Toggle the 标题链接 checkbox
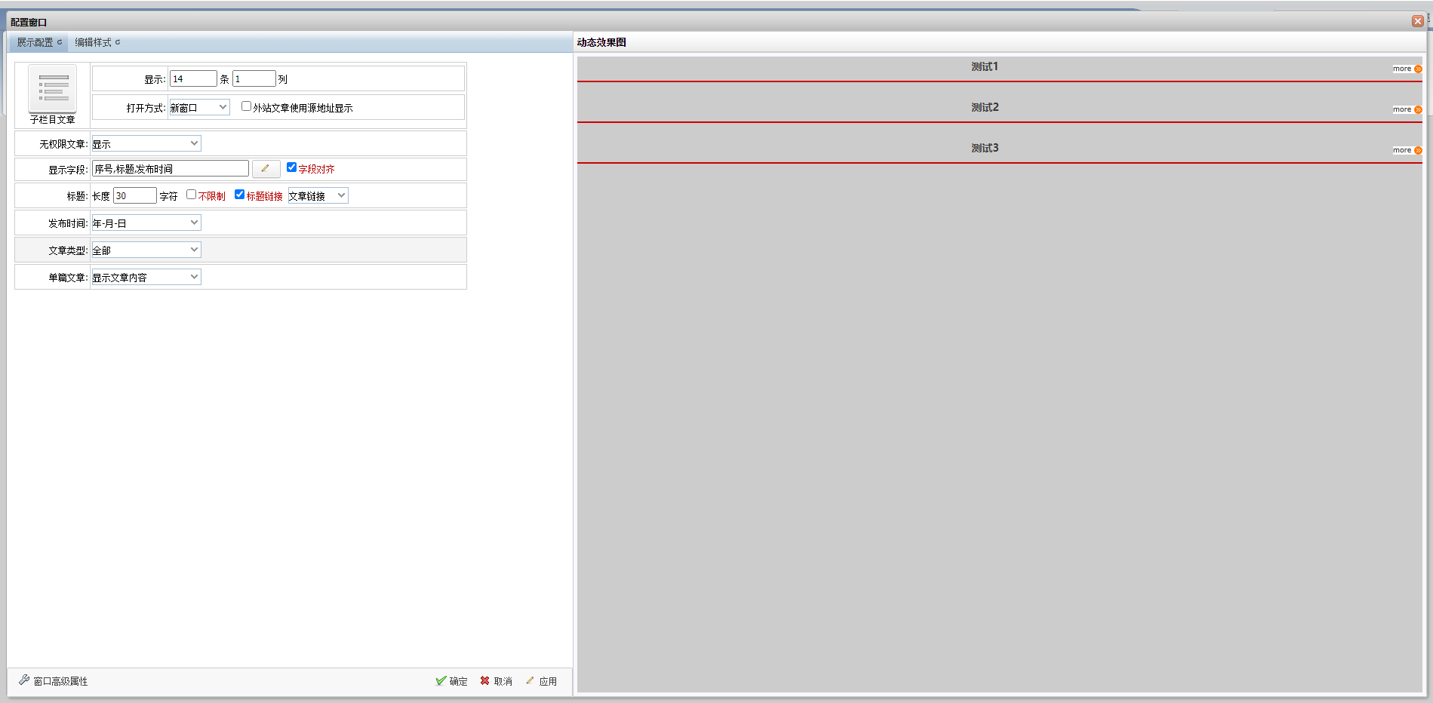 239,195
